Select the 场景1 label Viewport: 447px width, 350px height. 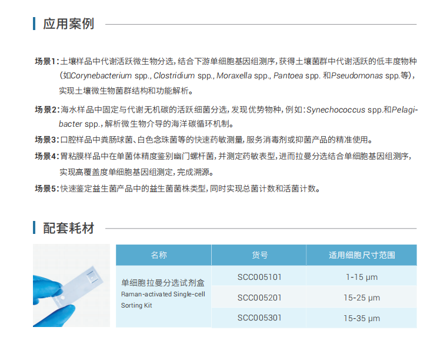click(46, 61)
